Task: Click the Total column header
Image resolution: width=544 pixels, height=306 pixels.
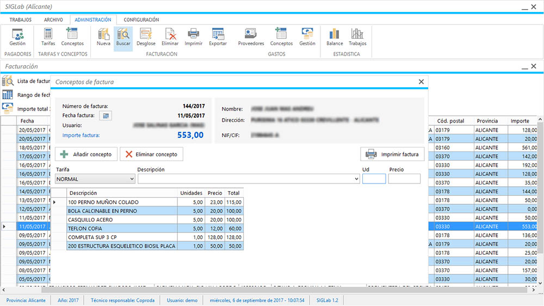Action: coord(233,193)
